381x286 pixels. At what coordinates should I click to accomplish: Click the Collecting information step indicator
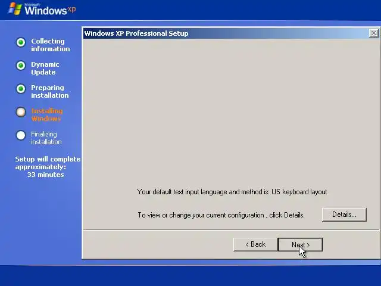pyautogui.click(x=21, y=42)
